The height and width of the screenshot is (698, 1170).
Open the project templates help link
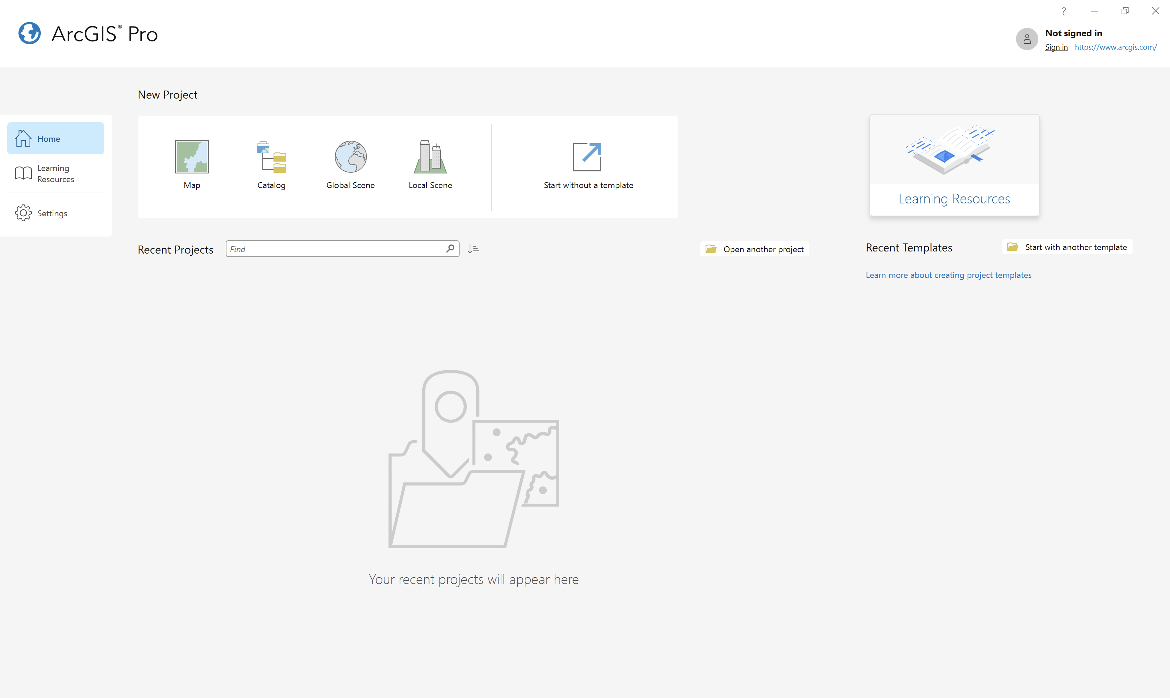948,275
